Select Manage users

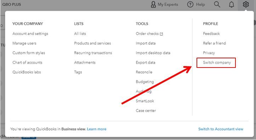(x=24, y=43)
